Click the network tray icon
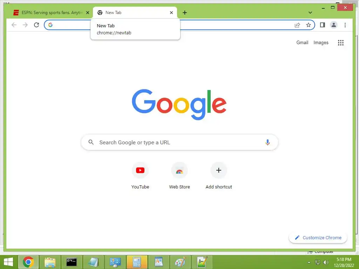Image resolution: width=359 pixels, height=269 pixels. pyautogui.click(x=318, y=262)
